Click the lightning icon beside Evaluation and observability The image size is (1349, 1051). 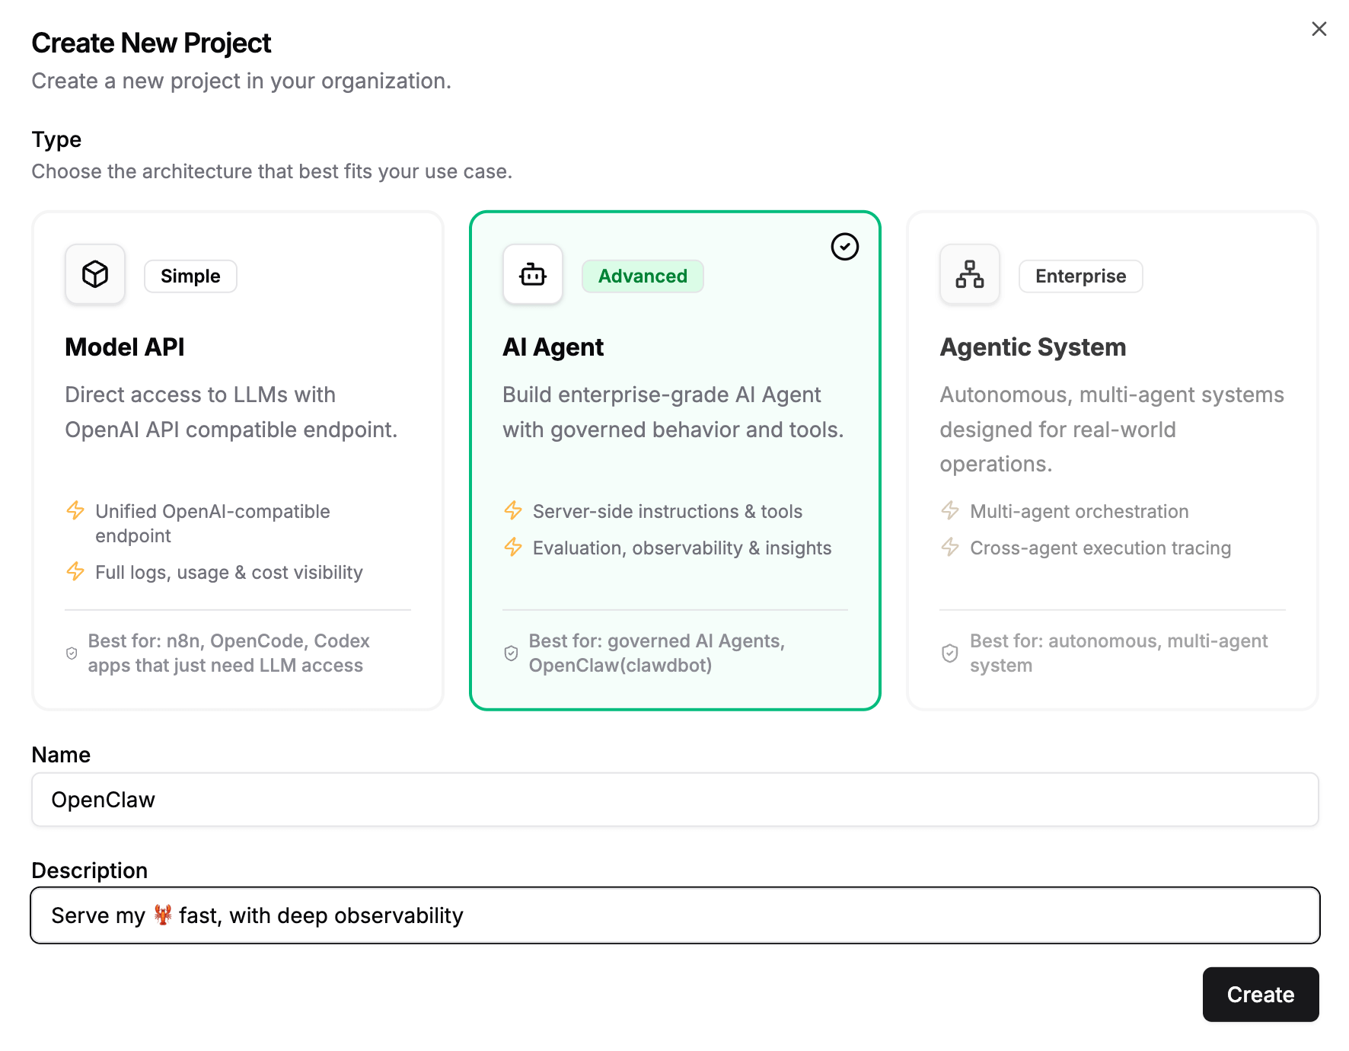(514, 548)
